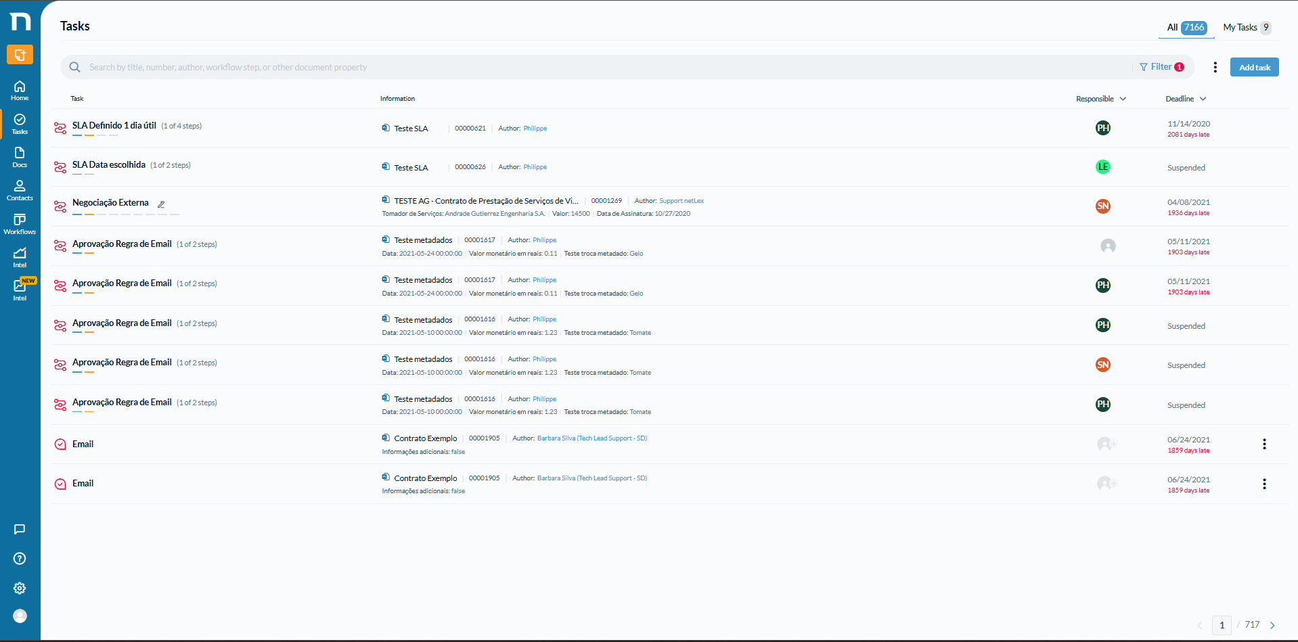Click the previous page arrow
Image resolution: width=1298 pixels, height=642 pixels.
coord(1200,625)
